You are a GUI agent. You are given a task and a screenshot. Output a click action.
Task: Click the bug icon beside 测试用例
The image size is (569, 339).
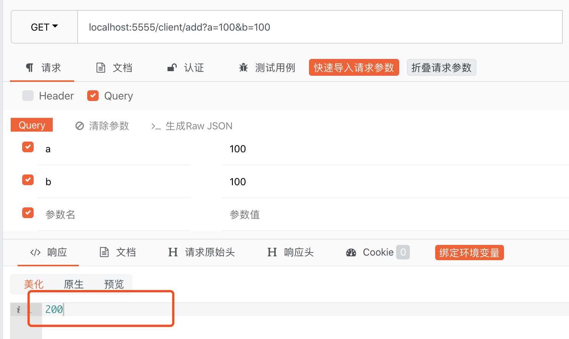point(244,68)
